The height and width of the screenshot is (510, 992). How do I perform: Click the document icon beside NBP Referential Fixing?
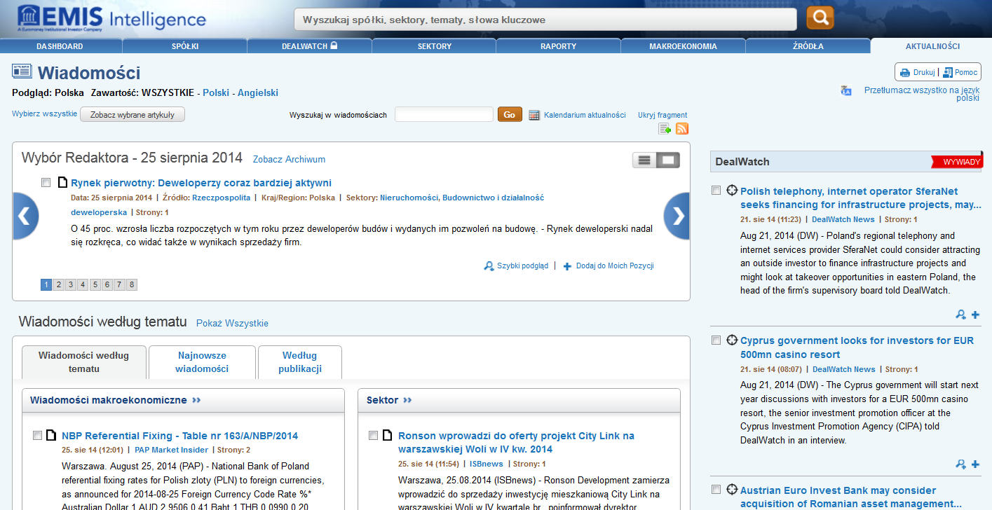coord(51,436)
